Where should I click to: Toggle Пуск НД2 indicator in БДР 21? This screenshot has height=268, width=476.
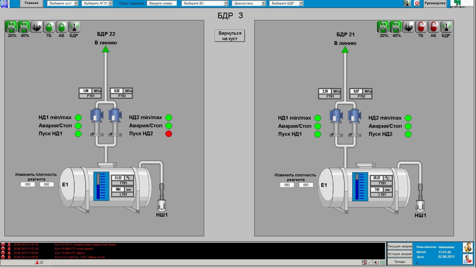408,134
